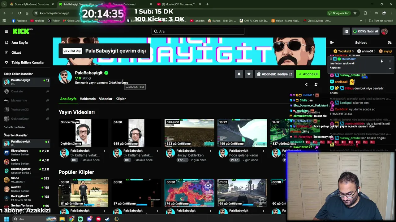Open the Tüm Yer İşaretleri folder
The width and height of the screenshot is (396, 222).
pyautogui.click(x=381, y=21)
